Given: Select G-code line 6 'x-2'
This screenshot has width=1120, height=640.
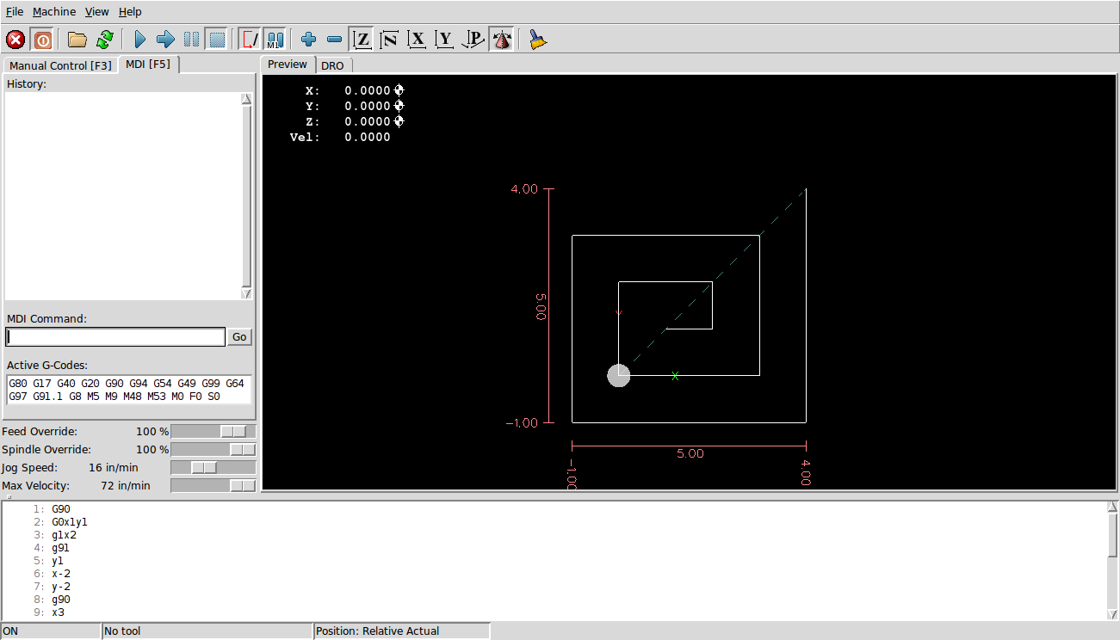Looking at the screenshot, I should (x=61, y=574).
